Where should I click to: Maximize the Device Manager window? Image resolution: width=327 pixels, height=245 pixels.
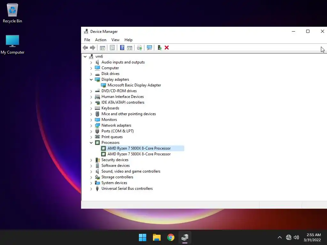pyautogui.click(x=308, y=32)
